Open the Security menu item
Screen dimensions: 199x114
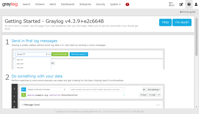[x=101, y=4]
